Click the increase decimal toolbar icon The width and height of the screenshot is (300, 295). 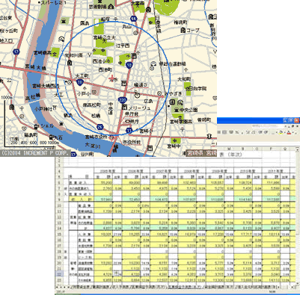click(x=248, y=132)
